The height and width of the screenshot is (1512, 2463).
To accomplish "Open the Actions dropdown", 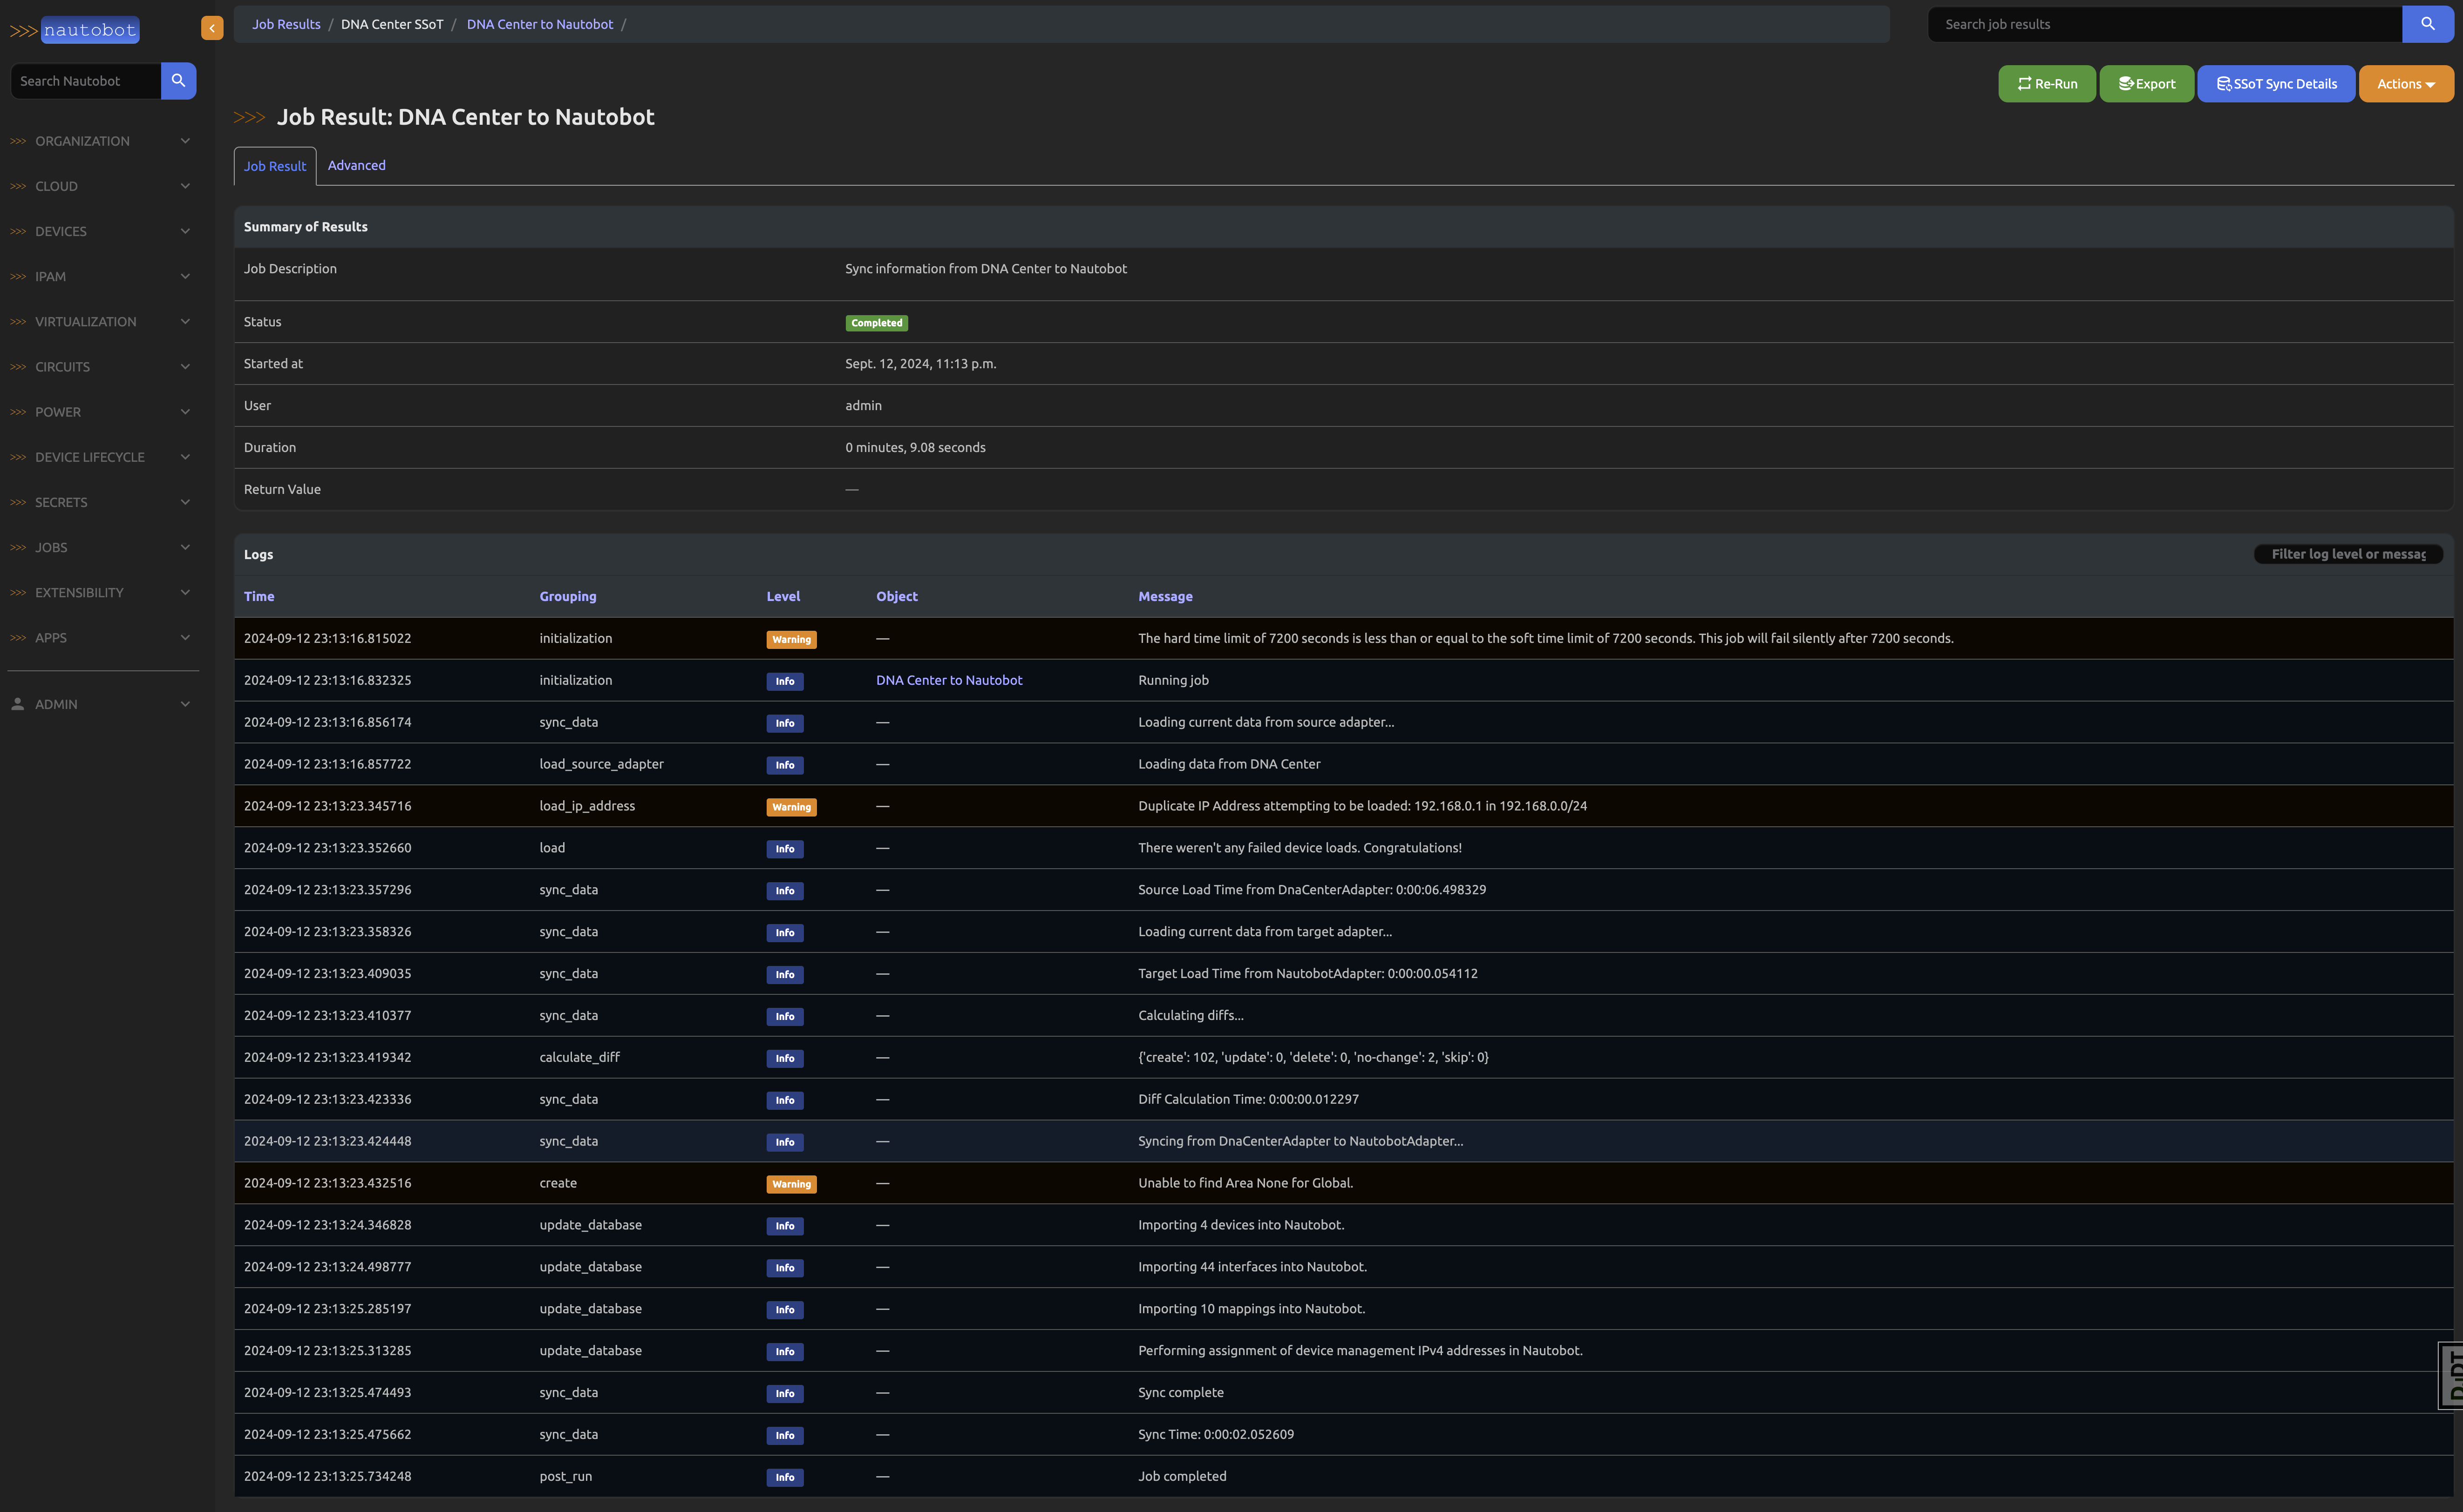I will 2406,84.
